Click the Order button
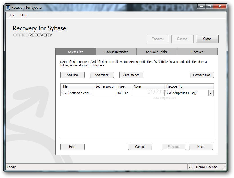Screen dimensions: 234x178 pos(207,39)
